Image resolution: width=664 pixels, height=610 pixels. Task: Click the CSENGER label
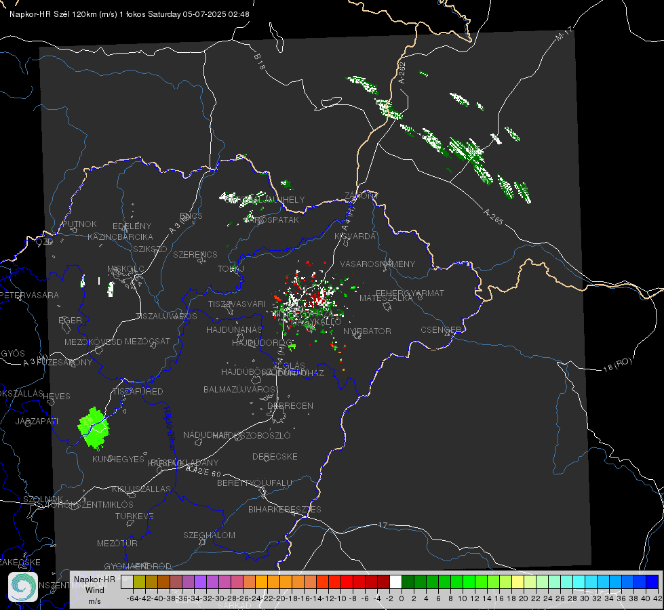(x=441, y=330)
